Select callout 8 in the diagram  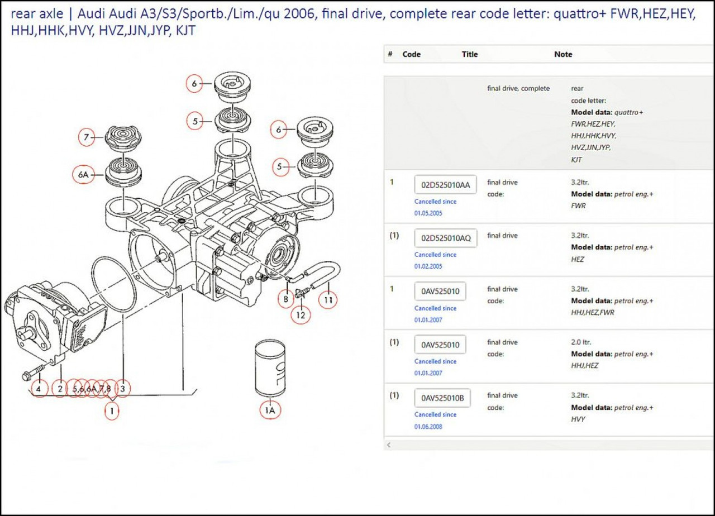coord(285,299)
